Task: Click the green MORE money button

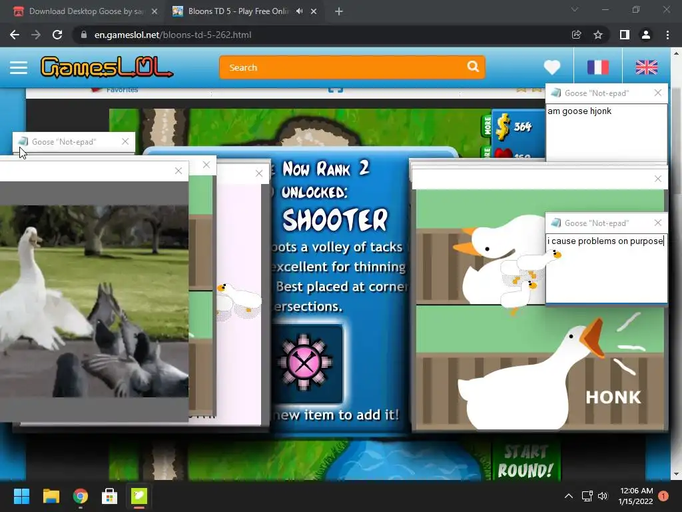Action: (x=487, y=125)
